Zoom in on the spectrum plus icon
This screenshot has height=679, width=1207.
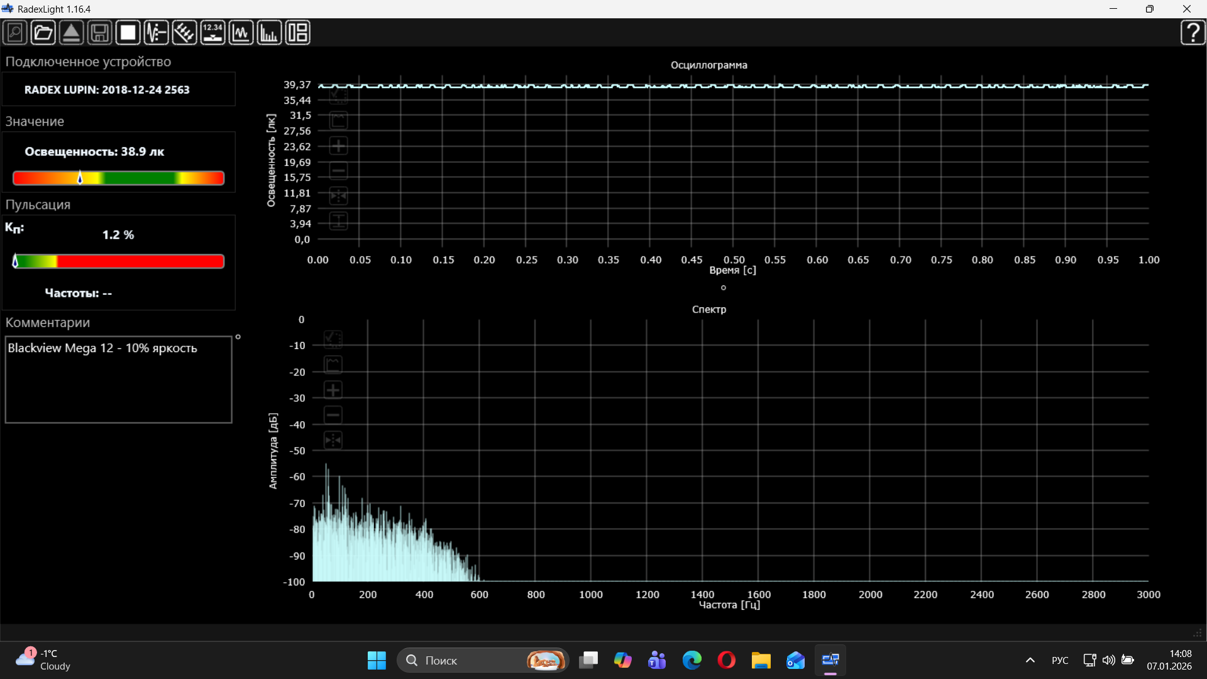[333, 390]
